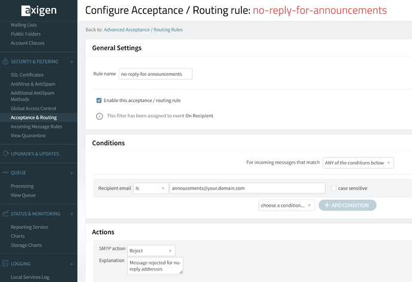Screen dimensions: 412x282
Task: Click the Logging section icon
Action: tap(5, 263)
